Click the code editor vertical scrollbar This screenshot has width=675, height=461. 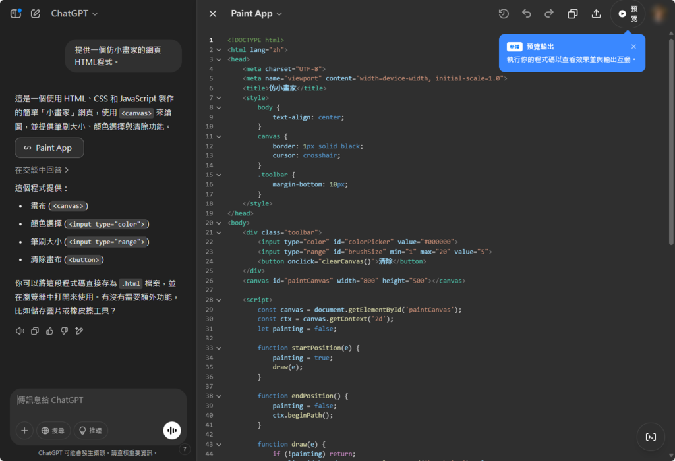tap(671, 142)
